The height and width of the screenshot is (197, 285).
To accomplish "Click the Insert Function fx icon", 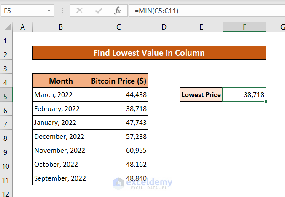I will (x=118, y=11).
